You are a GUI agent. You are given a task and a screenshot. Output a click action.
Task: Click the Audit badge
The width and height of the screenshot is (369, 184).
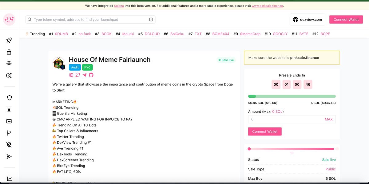pyautogui.click(x=75, y=67)
